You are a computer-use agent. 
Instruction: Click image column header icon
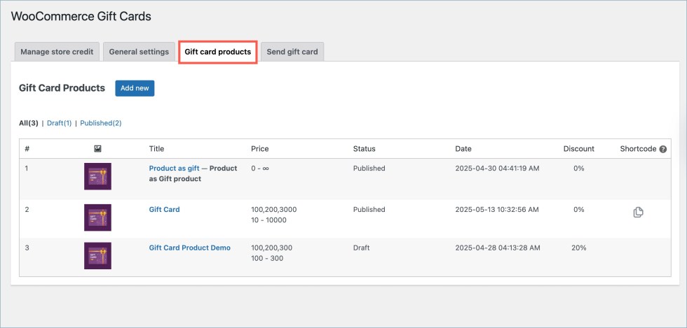97,149
